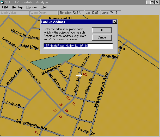Open the Help menu
This screenshot has height=137, width=160.
point(45,7)
